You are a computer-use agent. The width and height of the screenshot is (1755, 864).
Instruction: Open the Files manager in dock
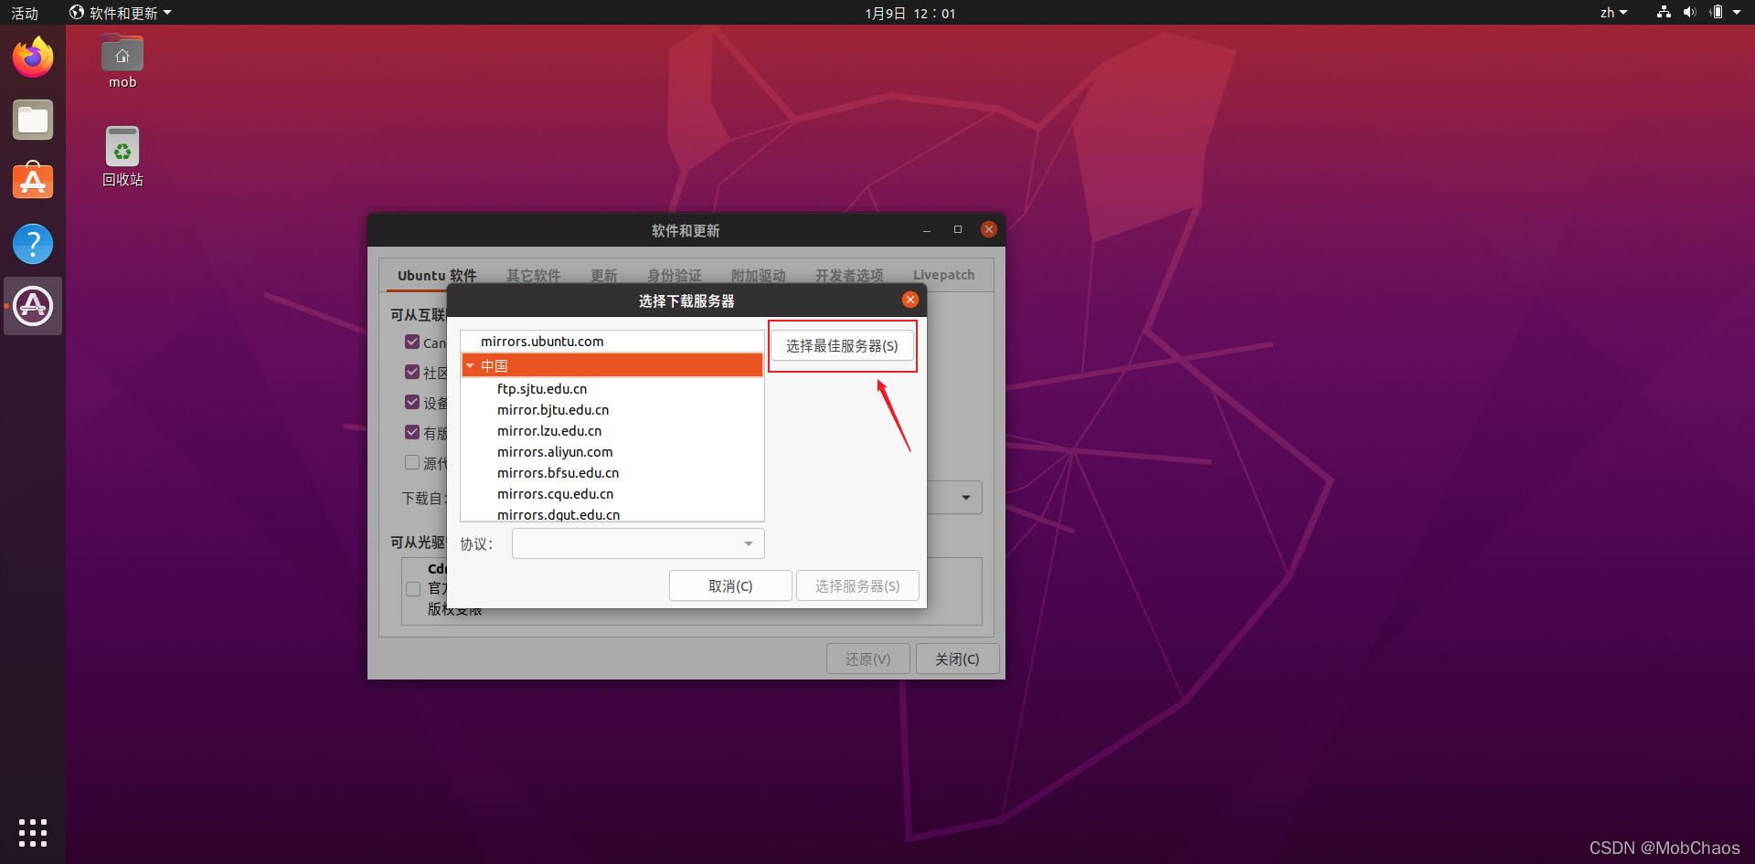[x=33, y=120]
